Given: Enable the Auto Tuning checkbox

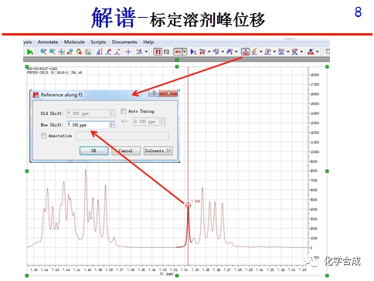Looking at the screenshot, I should (x=124, y=111).
